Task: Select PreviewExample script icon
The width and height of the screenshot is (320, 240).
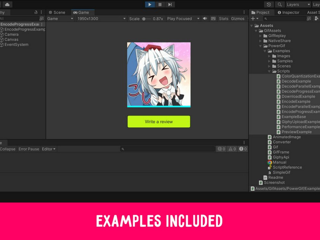Action: [278, 132]
